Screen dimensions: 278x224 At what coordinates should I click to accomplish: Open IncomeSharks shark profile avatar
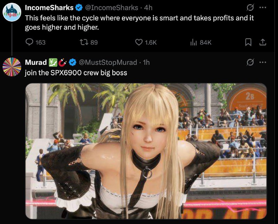tap(12, 12)
